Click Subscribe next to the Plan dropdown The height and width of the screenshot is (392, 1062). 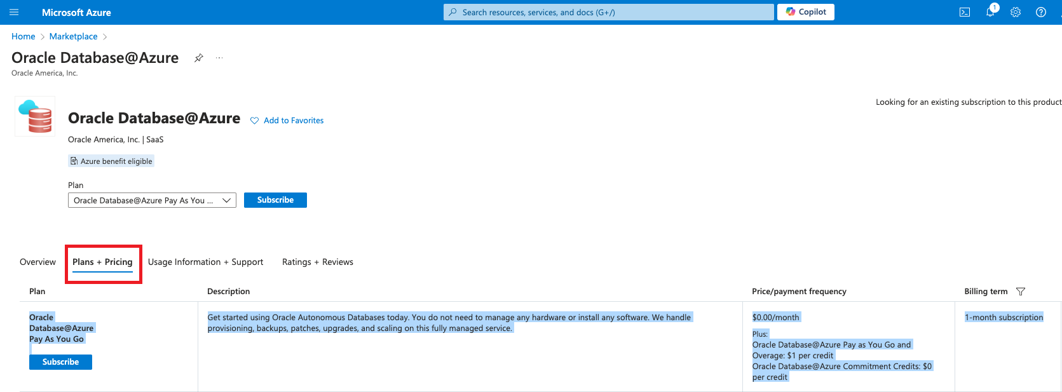[275, 200]
